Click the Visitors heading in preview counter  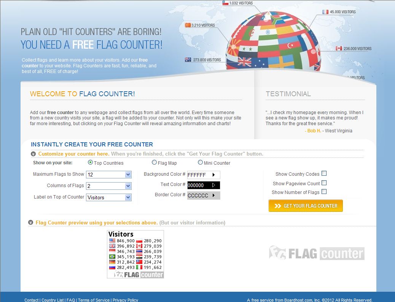(x=121, y=234)
